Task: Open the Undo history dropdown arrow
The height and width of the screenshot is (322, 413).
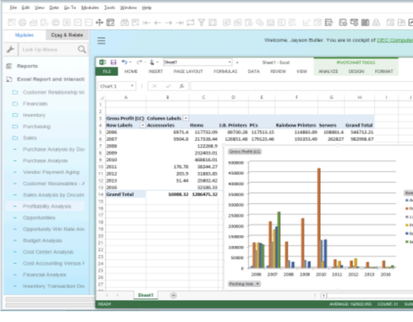Action: pos(130,62)
